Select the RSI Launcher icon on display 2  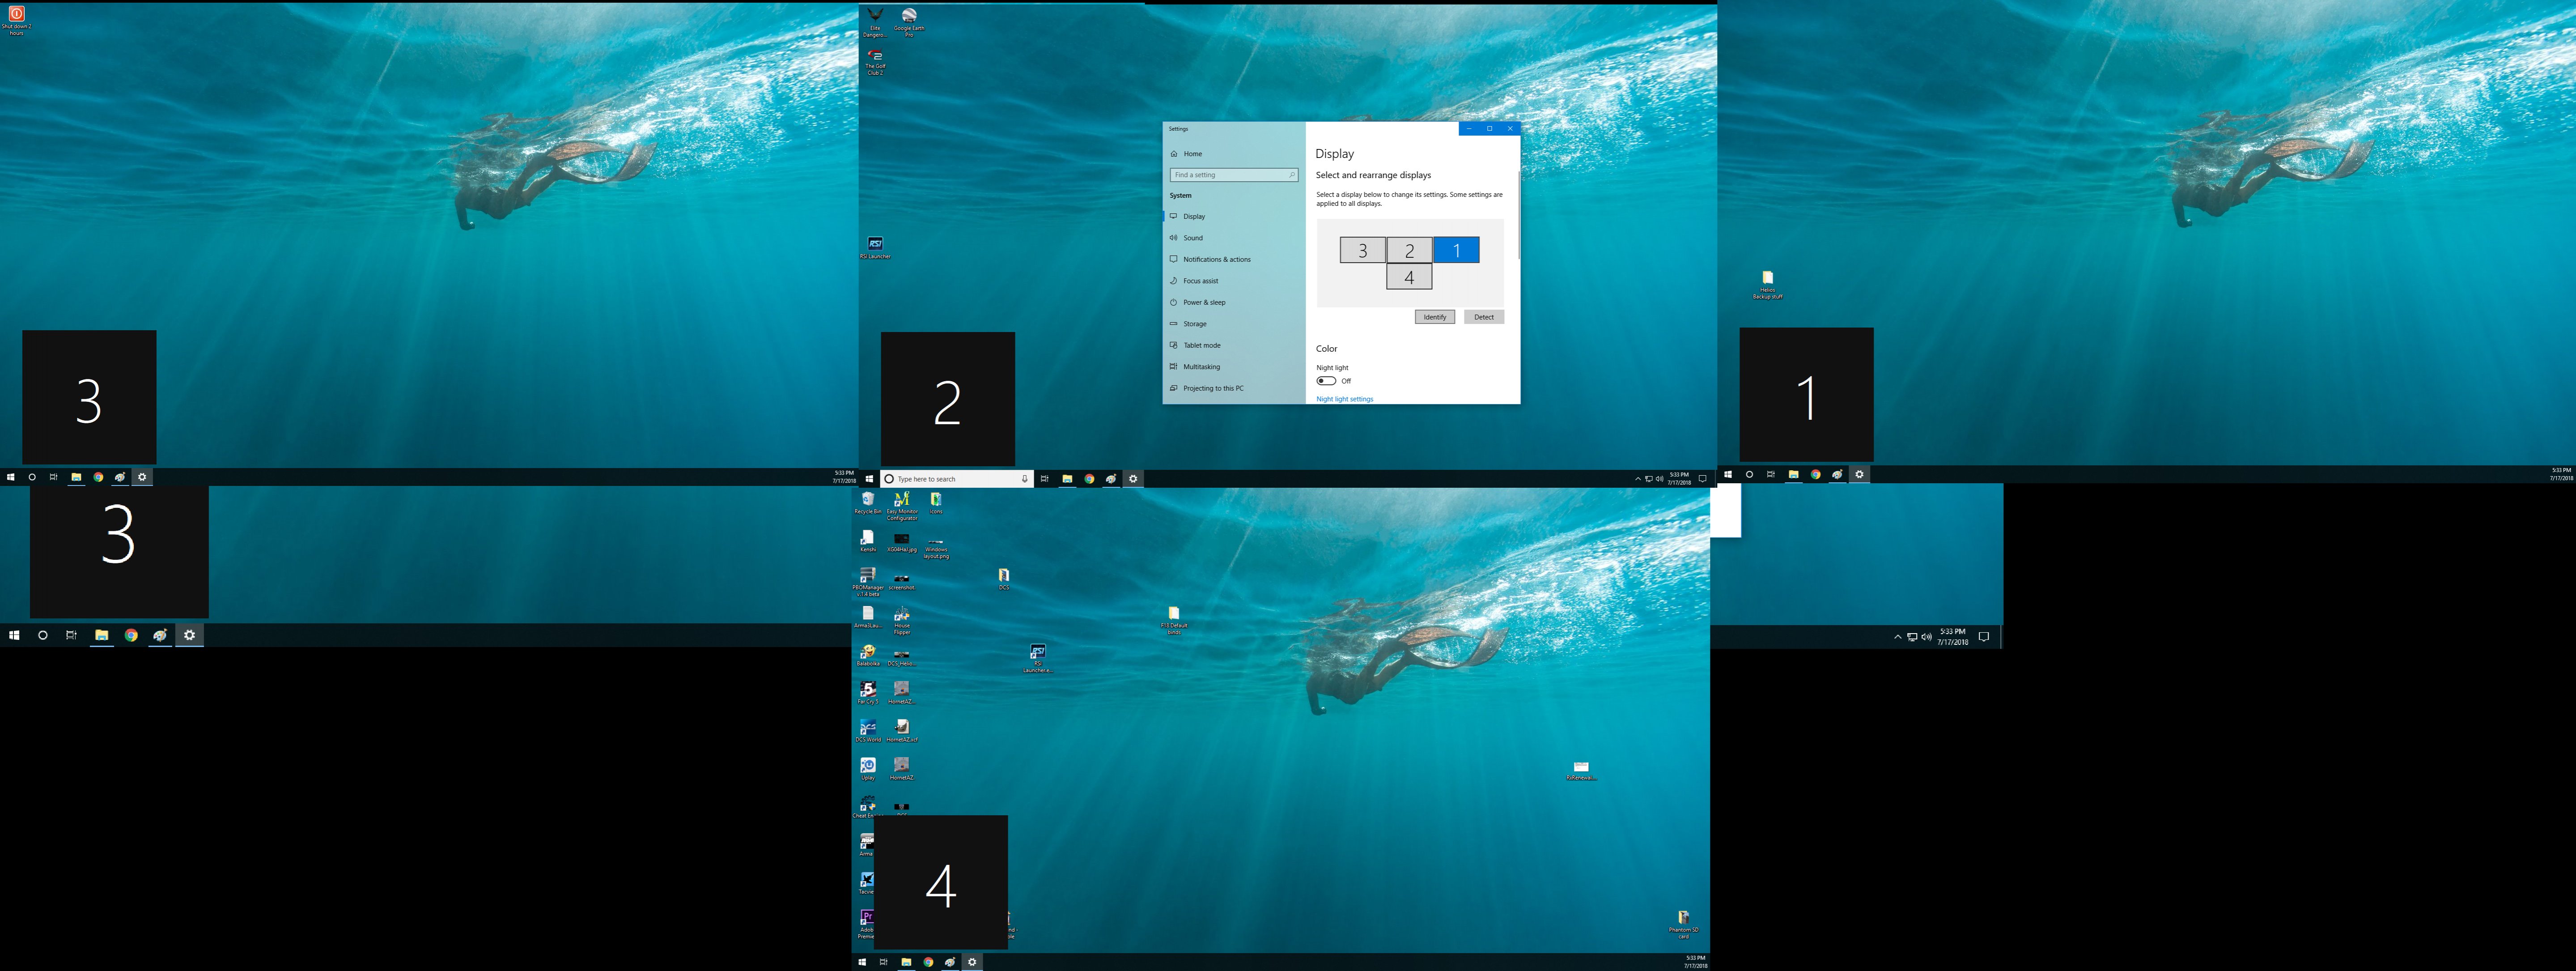click(875, 248)
